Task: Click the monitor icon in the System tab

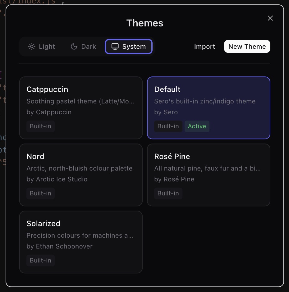Action: pyautogui.click(x=115, y=46)
